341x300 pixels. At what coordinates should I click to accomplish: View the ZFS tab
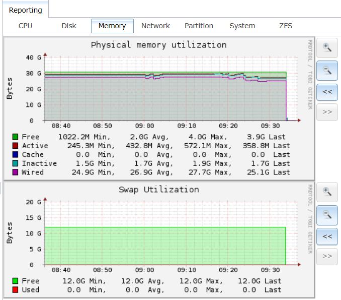286,26
